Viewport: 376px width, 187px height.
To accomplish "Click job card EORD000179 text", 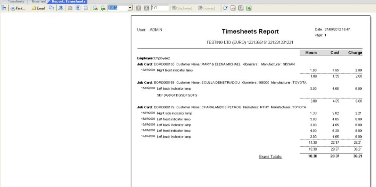I will [164, 107].
